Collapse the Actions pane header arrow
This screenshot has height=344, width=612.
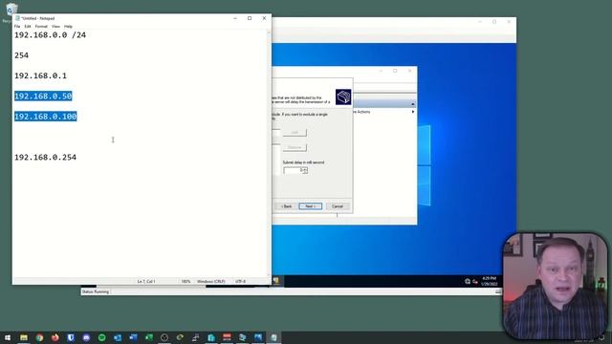pos(412,104)
